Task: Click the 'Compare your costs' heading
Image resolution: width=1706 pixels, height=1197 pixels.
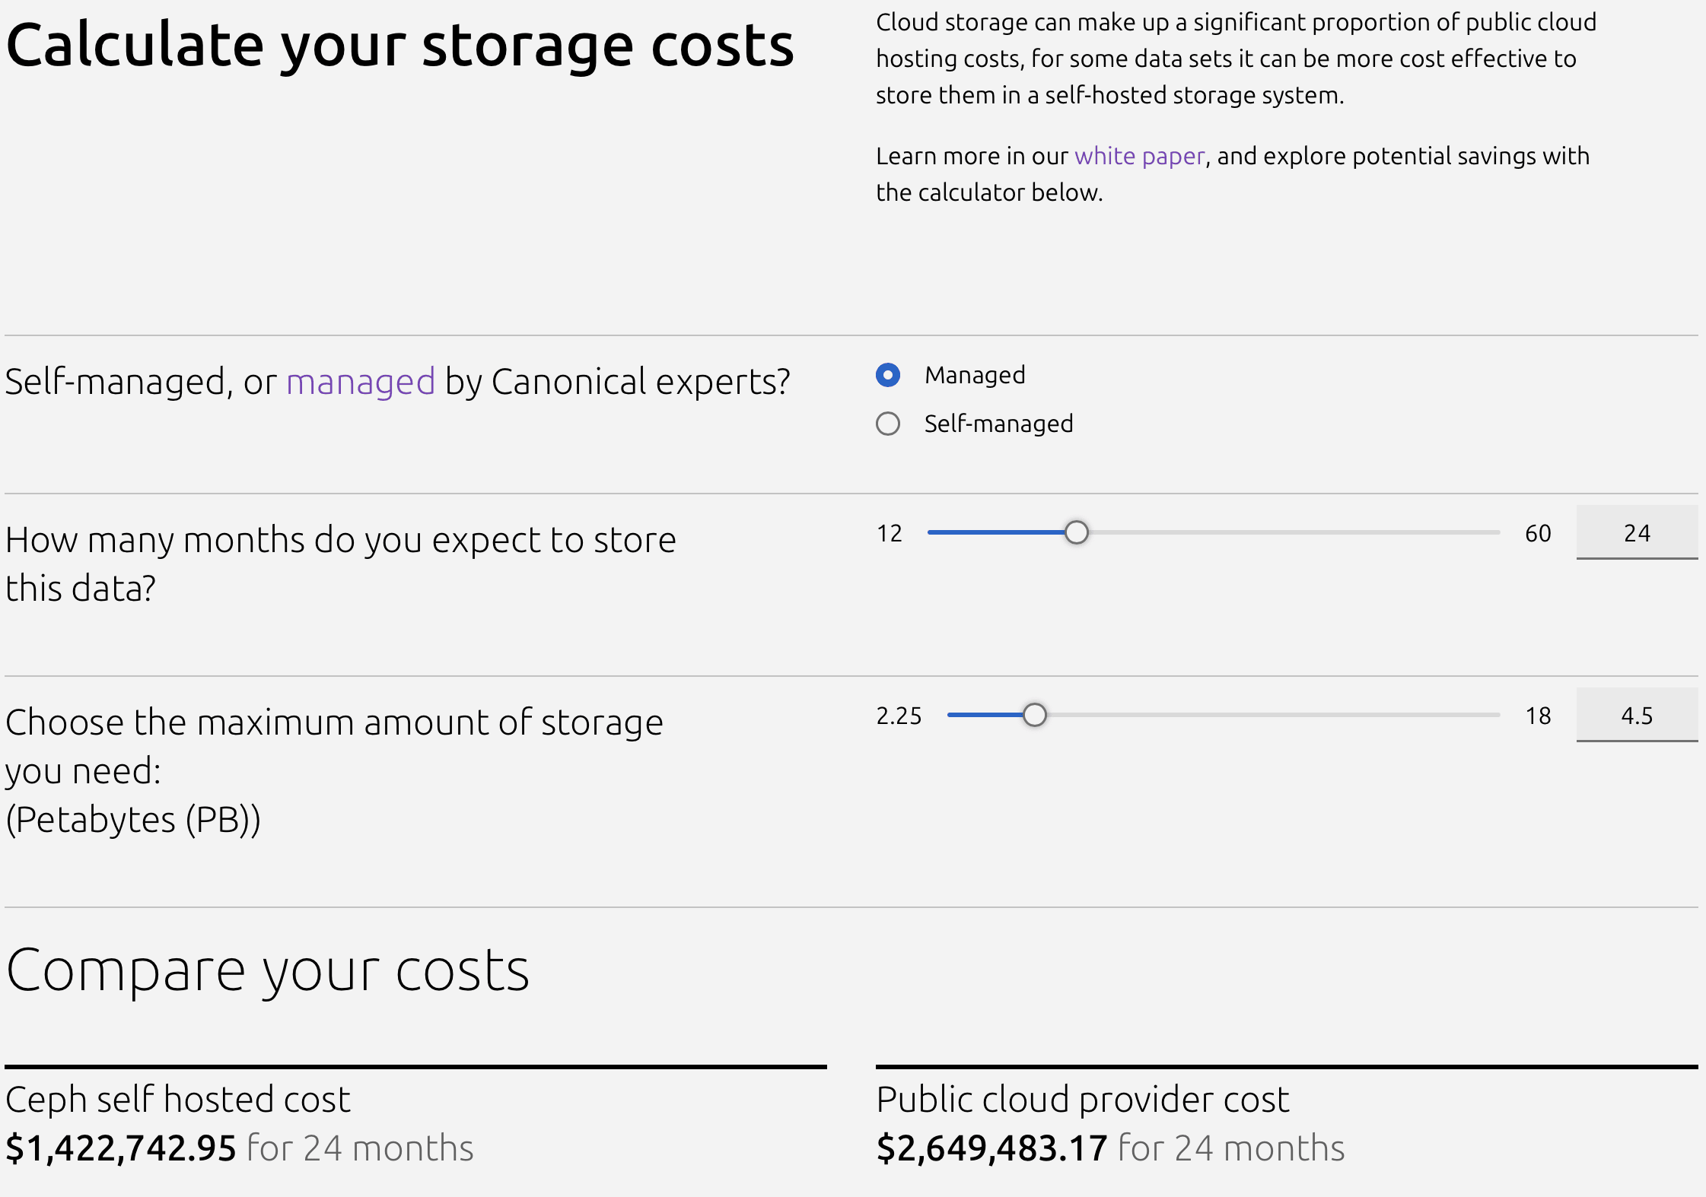Action: pos(268,971)
